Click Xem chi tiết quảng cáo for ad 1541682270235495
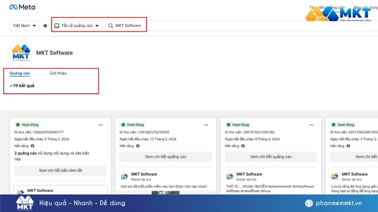This screenshot has width=378, height=212. (165, 157)
